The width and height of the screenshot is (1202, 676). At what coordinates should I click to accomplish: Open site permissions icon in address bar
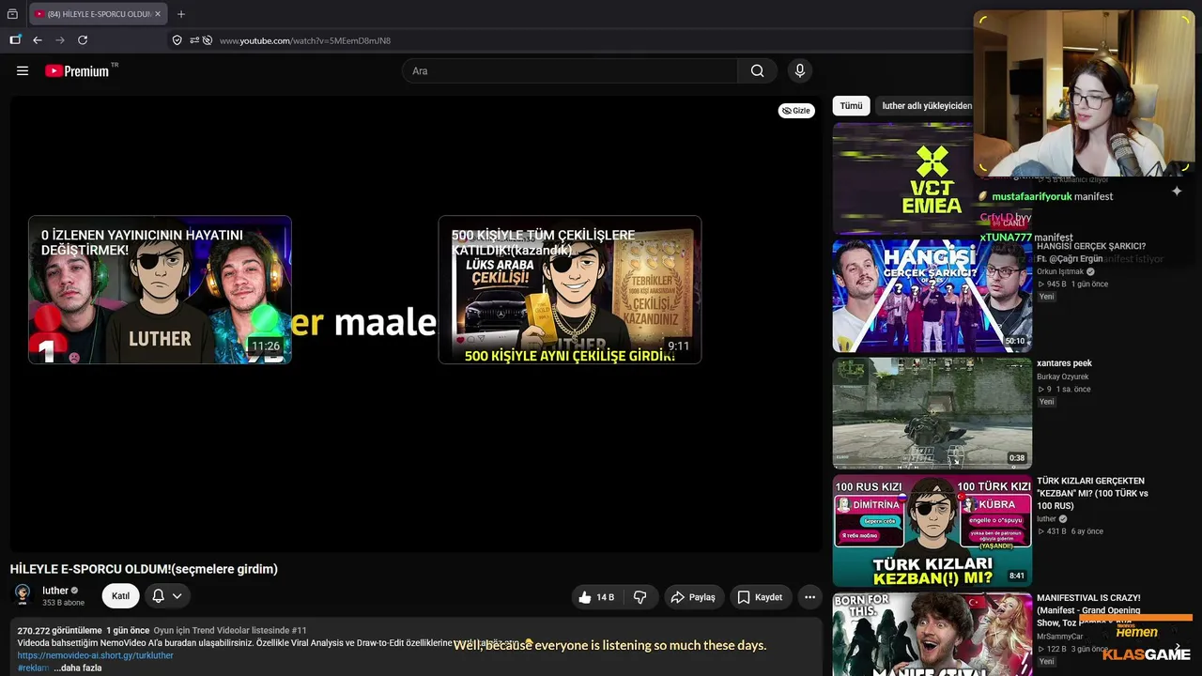[194, 40]
